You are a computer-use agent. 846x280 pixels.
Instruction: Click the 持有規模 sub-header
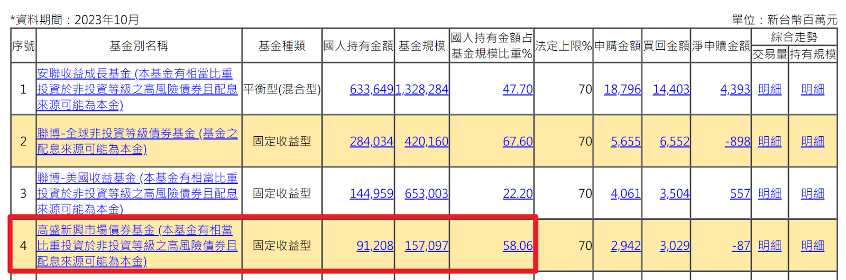[813, 54]
